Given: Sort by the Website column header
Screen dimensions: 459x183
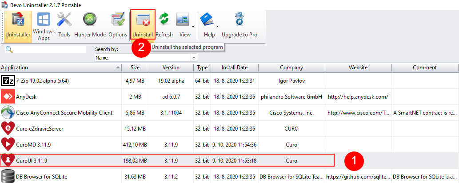Looking at the screenshot, I should point(358,68).
